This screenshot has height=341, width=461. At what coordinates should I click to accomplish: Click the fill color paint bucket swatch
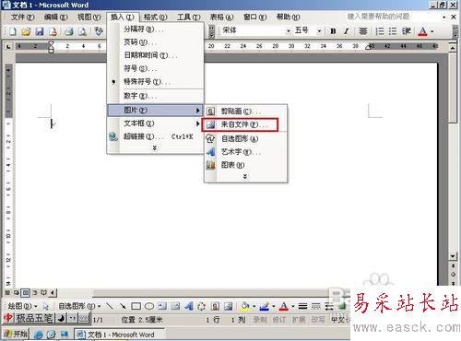click(245, 306)
